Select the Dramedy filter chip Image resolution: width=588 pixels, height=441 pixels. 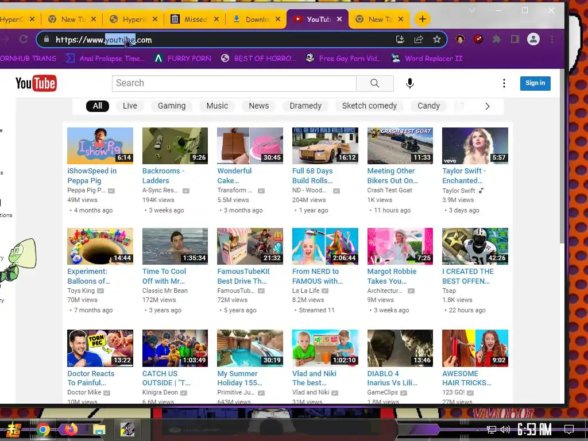click(x=305, y=106)
